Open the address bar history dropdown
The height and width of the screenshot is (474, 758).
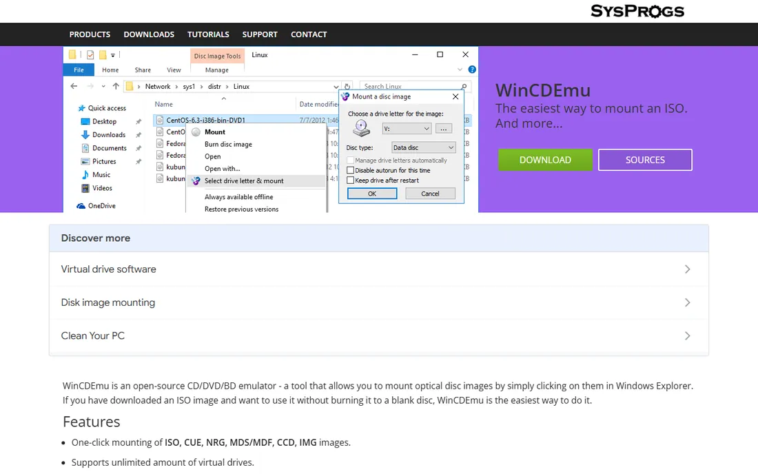pyautogui.click(x=336, y=87)
